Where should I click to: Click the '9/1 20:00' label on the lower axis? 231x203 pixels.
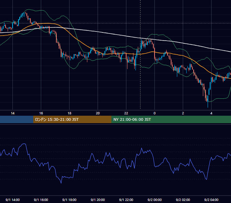98,200
